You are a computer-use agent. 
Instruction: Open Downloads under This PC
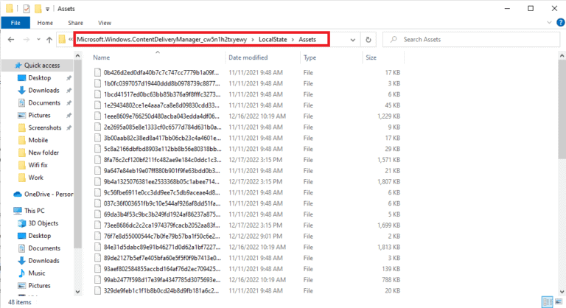[43, 260]
